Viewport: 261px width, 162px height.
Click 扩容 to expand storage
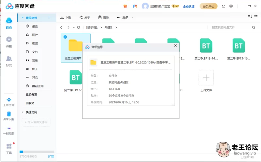[51, 156]
